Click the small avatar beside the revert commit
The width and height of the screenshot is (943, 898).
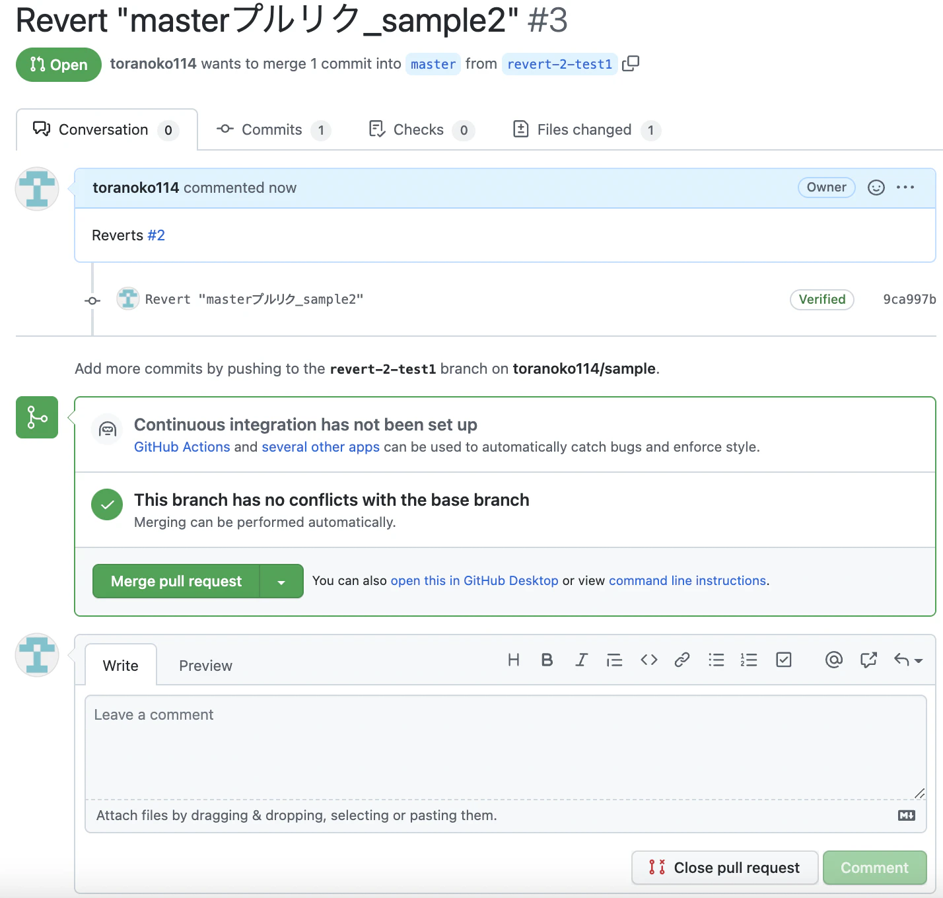(127, 298)
